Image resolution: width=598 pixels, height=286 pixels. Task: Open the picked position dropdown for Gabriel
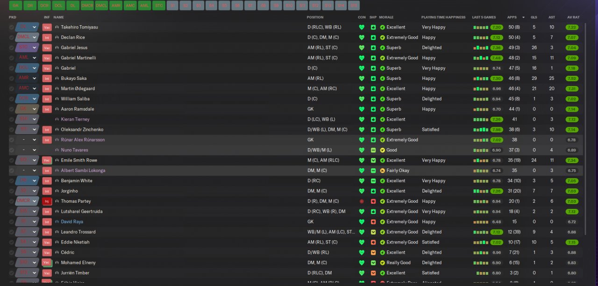click(x=27, y=68)
